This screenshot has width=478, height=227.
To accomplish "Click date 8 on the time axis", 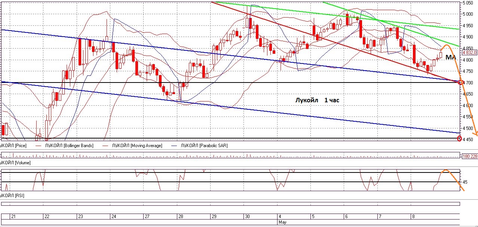I will click(x=413, y=217).
